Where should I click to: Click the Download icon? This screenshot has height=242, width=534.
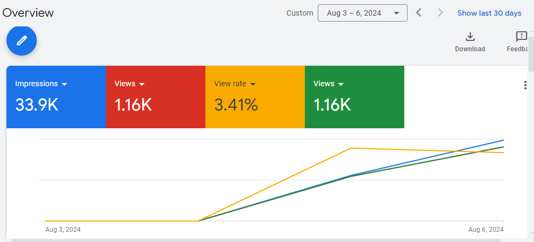[470, 37]
